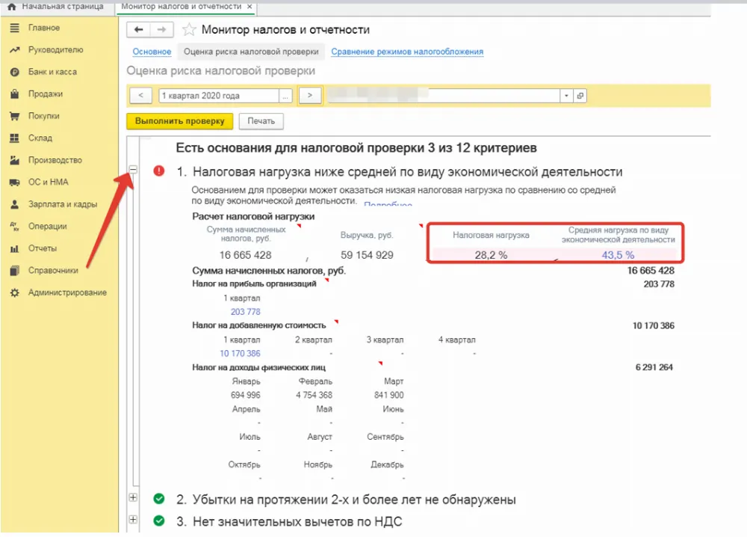Screen dimensions: 747x537
Task: Click the 28,2 % tax load value
Action: click(491, 255)
